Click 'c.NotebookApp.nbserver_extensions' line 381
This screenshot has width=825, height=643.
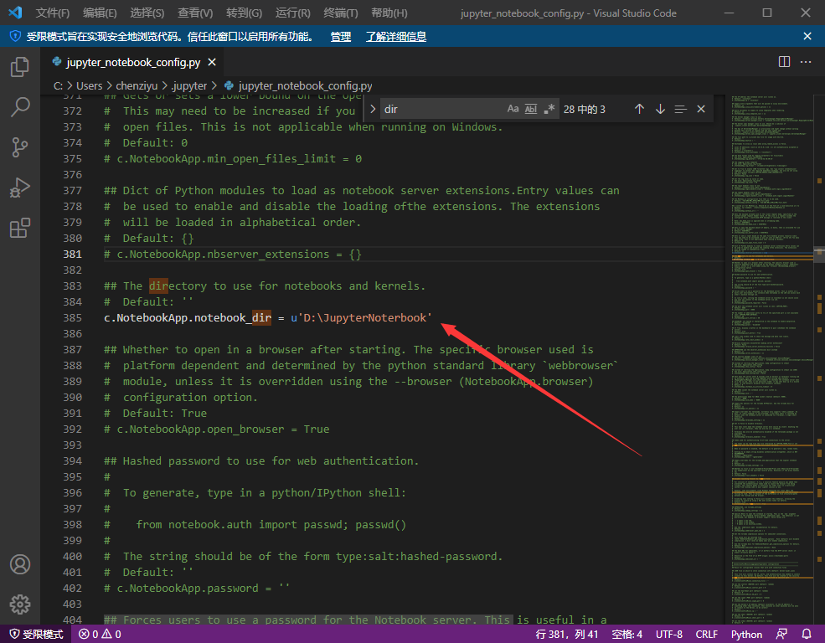pyautogui.click(x=233, y=254)
